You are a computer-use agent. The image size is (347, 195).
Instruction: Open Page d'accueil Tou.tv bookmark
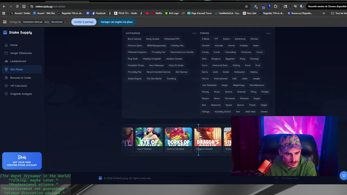click(199, 13)
